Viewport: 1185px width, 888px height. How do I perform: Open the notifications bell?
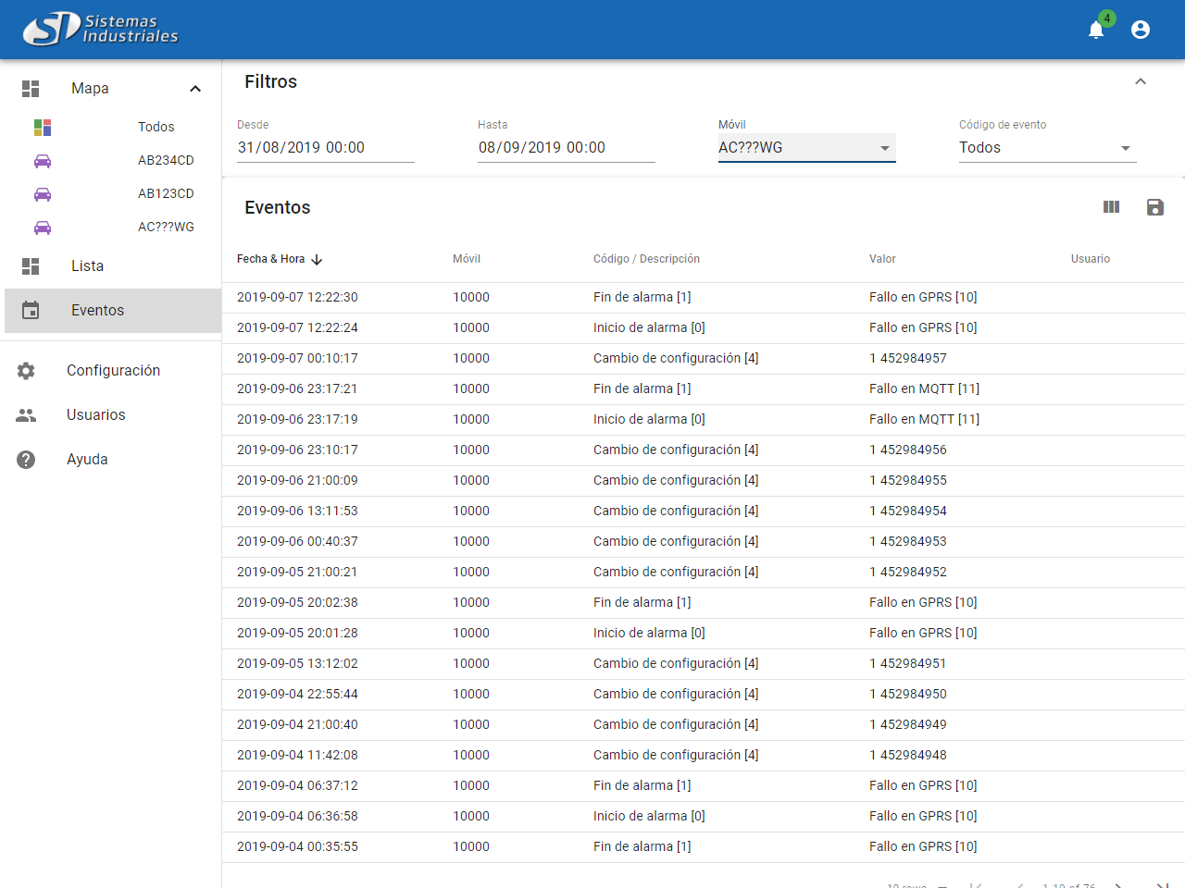click(x=1096, y=30)
